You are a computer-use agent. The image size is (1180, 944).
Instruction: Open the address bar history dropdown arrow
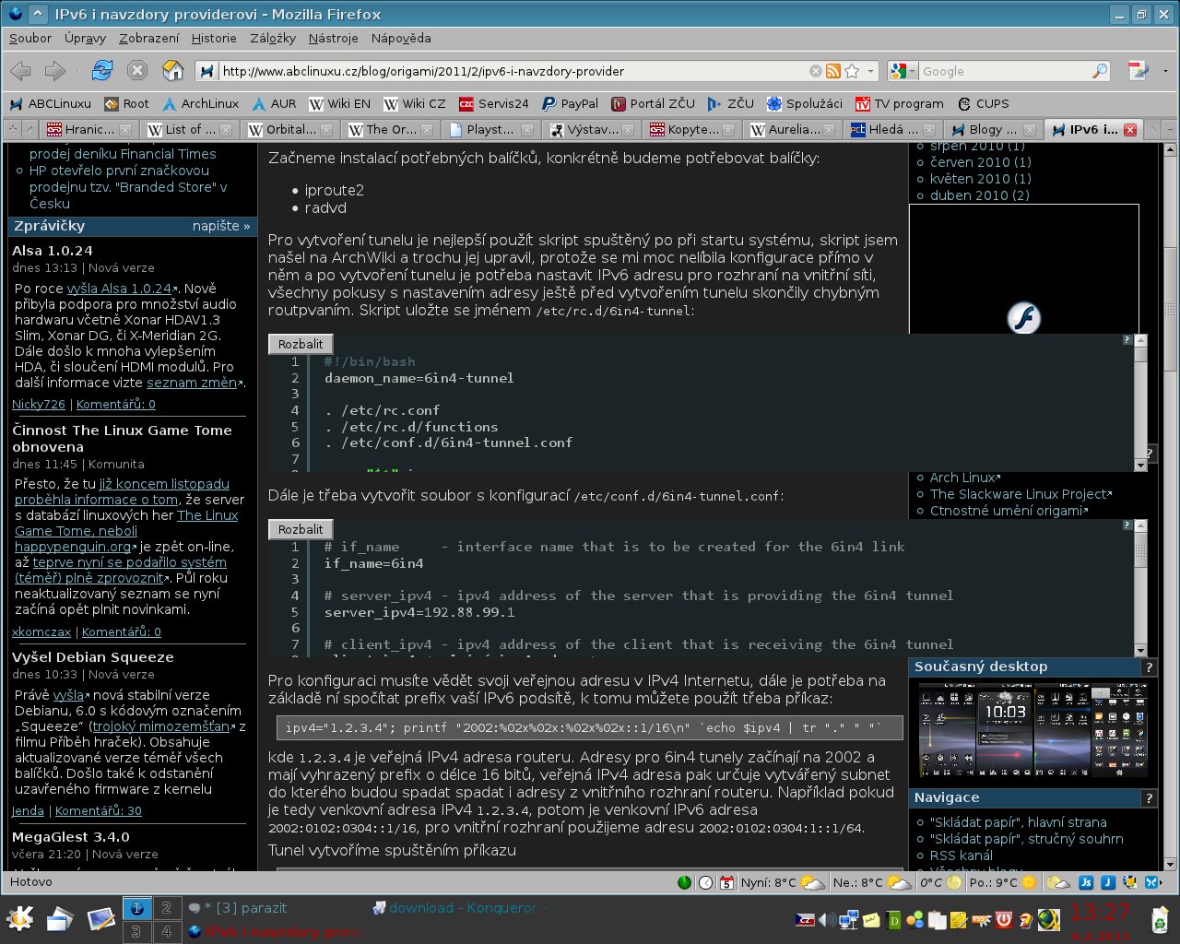(870, 71)
